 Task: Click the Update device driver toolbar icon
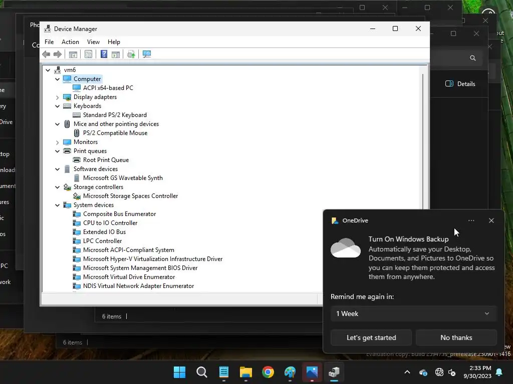(131, 54)
